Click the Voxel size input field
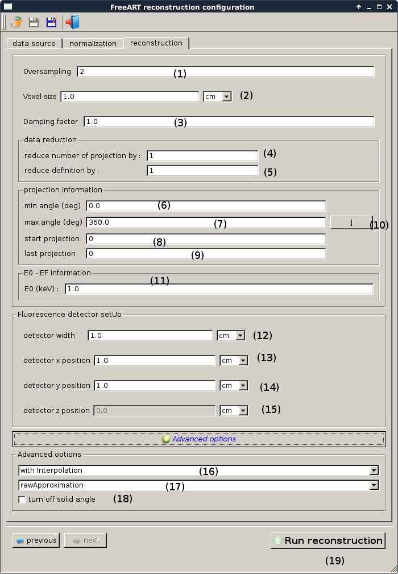Image resolution: width=398 pixels, height=574 pixels. [x=130, y=97]
